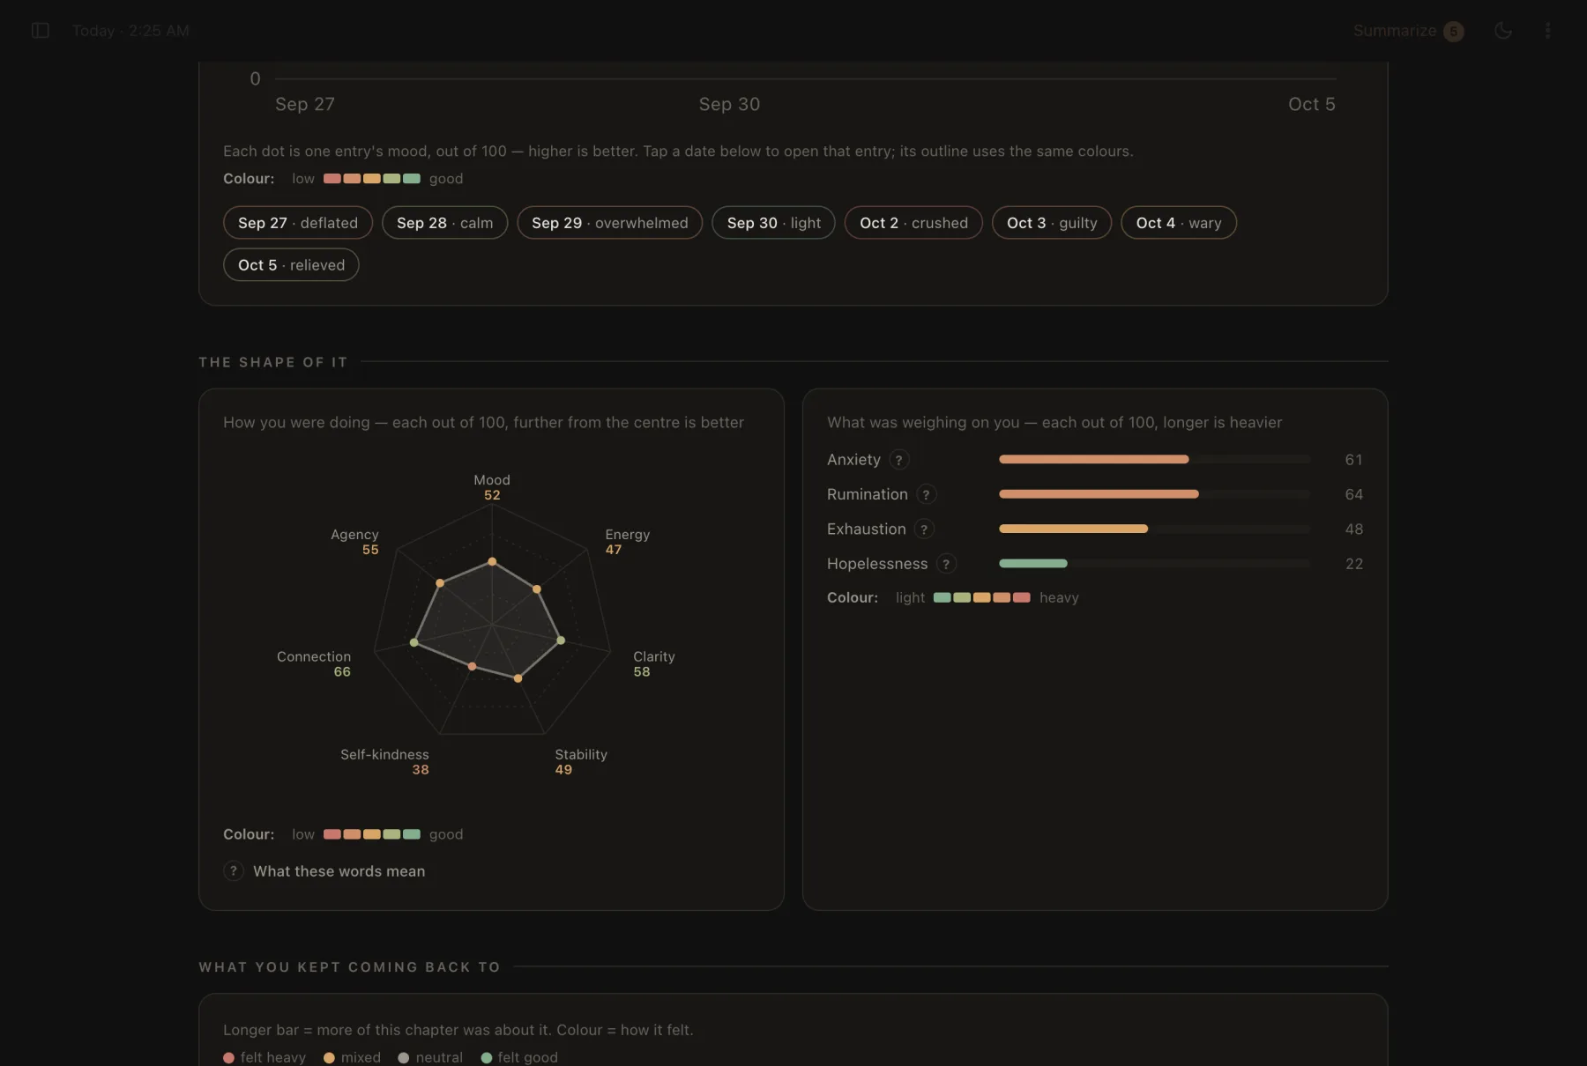This screenshot has width=1587, height=1066.
Task: Expand What these words mean
Action: click(324, 871)
